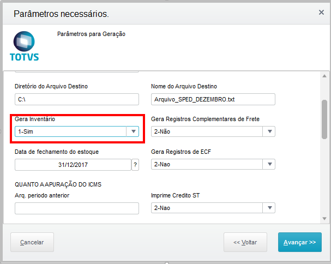Viewport: 331px width, 264px height.
Task: Click the Nome do Arquivo Destino field
Action: tap(213, 99)
